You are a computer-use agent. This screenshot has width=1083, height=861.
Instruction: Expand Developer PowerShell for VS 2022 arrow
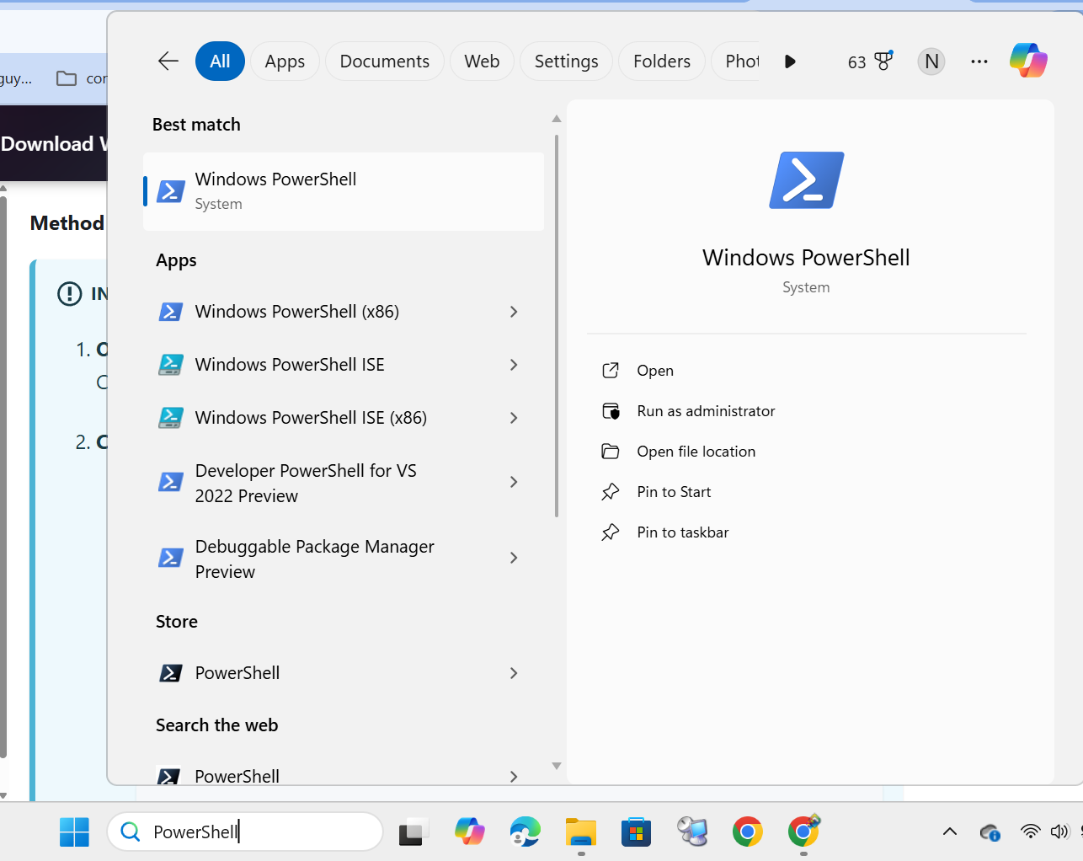click(514, 482)
